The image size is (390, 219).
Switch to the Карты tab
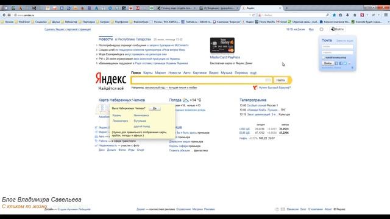click(x=147, y=73)
